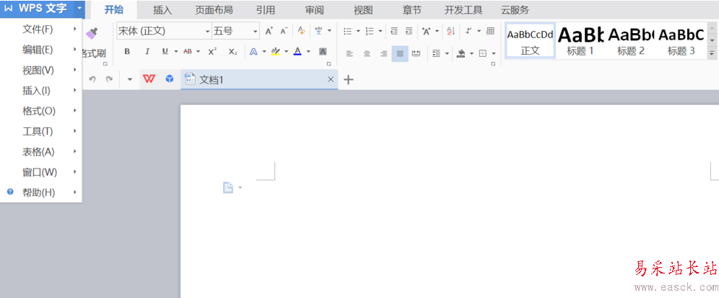This screenshot has width=719, height=298.
Task: Insert a bulleted list
Action: coord(347,31)
